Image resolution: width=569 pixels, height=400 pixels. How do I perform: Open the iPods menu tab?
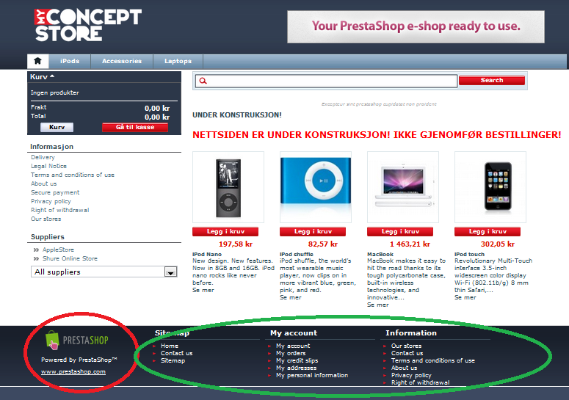(x=70, y=61)
